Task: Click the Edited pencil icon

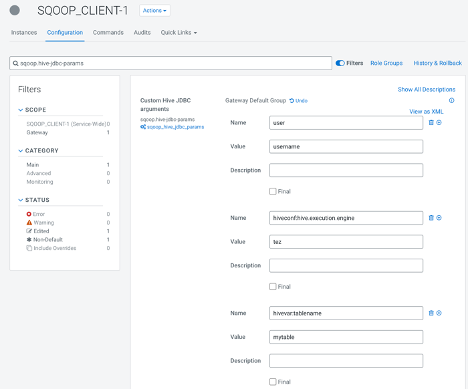Action: (29, 231)
